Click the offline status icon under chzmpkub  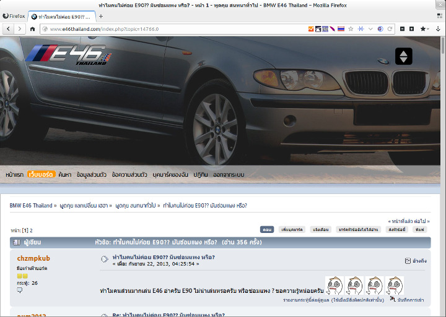[x=19, y=290]
